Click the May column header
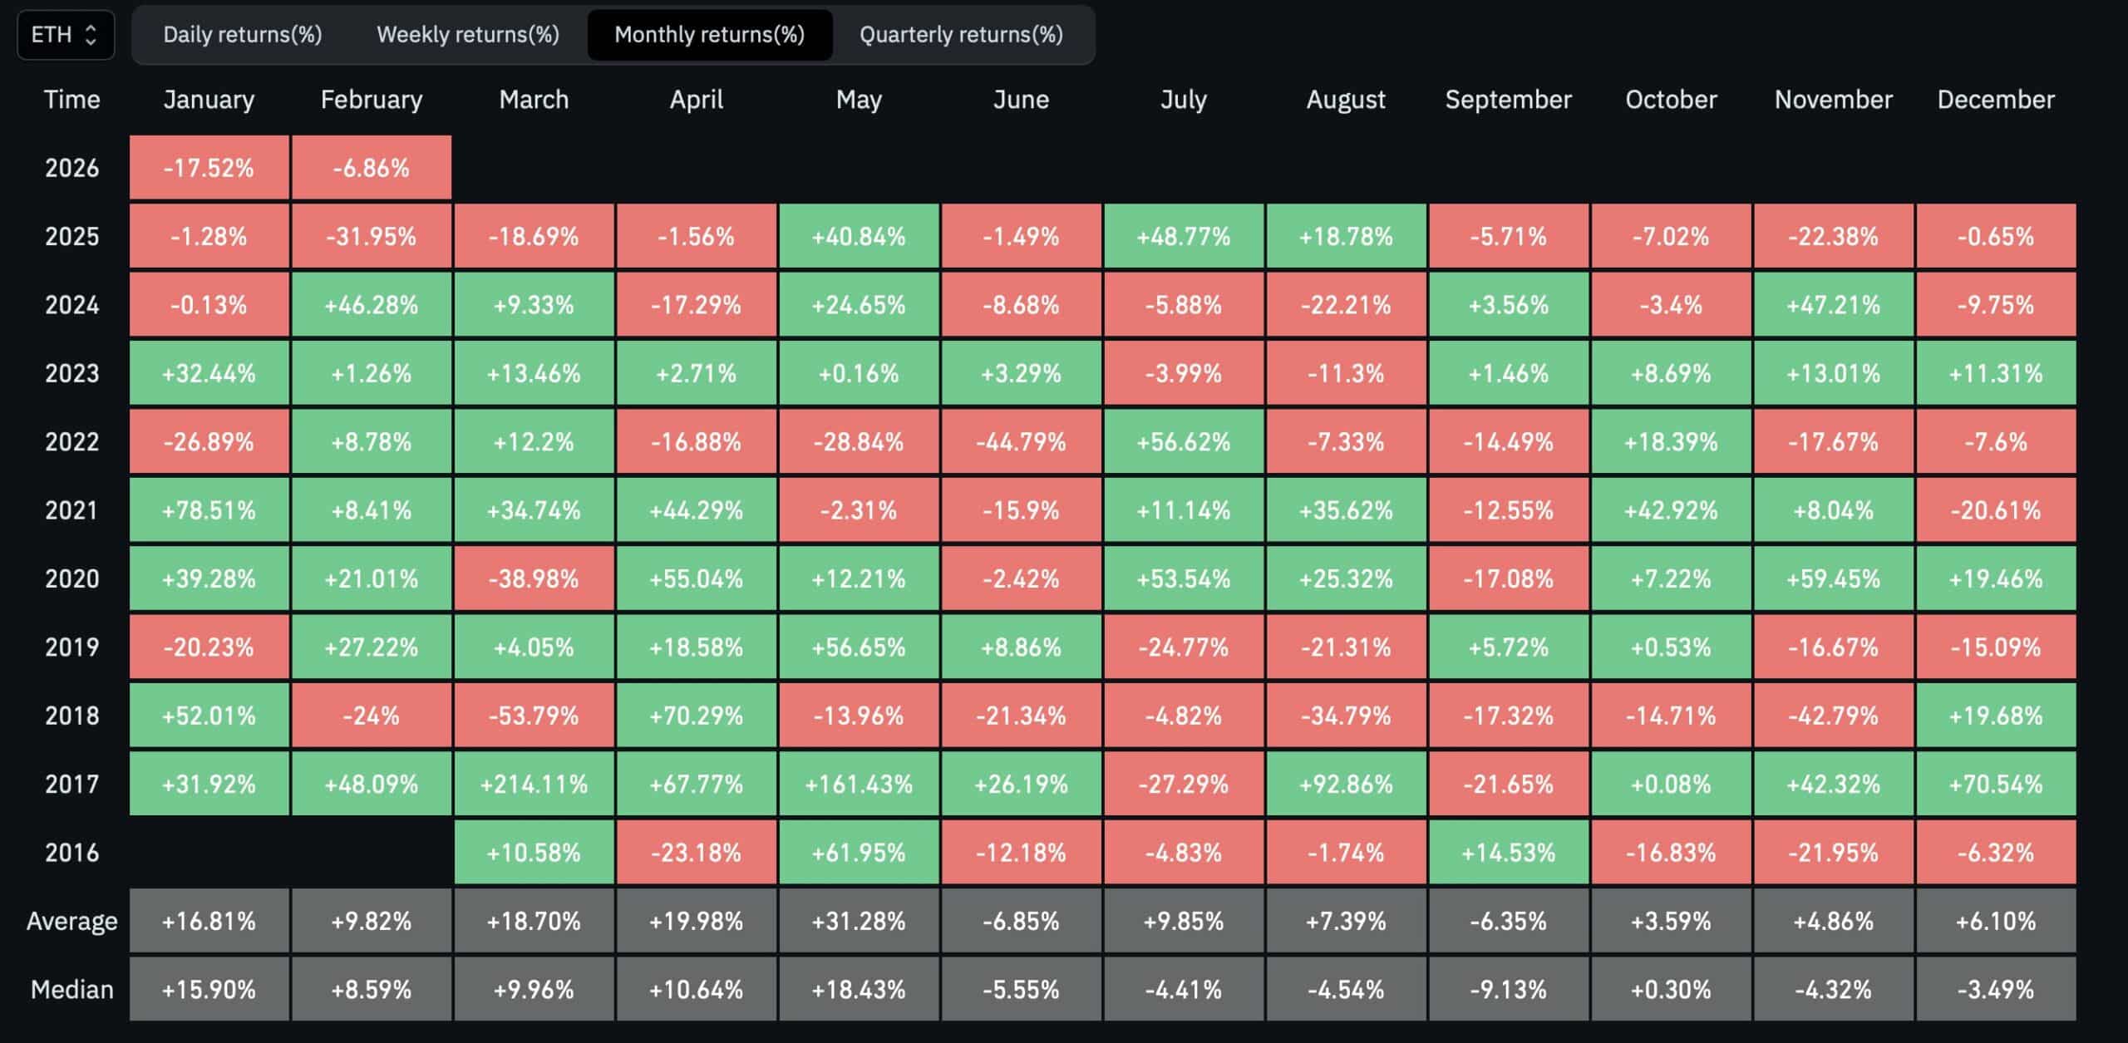The height and width of the screenshot is (1043, 2128). point(859,100)
